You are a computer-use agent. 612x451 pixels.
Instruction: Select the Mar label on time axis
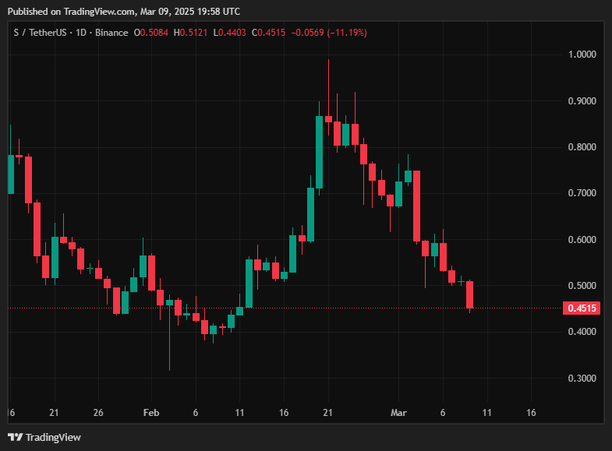coord(398,412)
